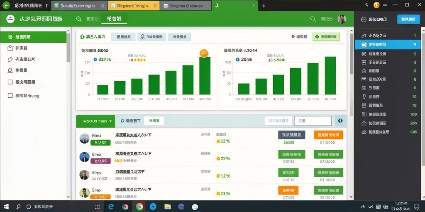
Task: Open a new browser tab with plus button
Action: (x=264, y=5)
